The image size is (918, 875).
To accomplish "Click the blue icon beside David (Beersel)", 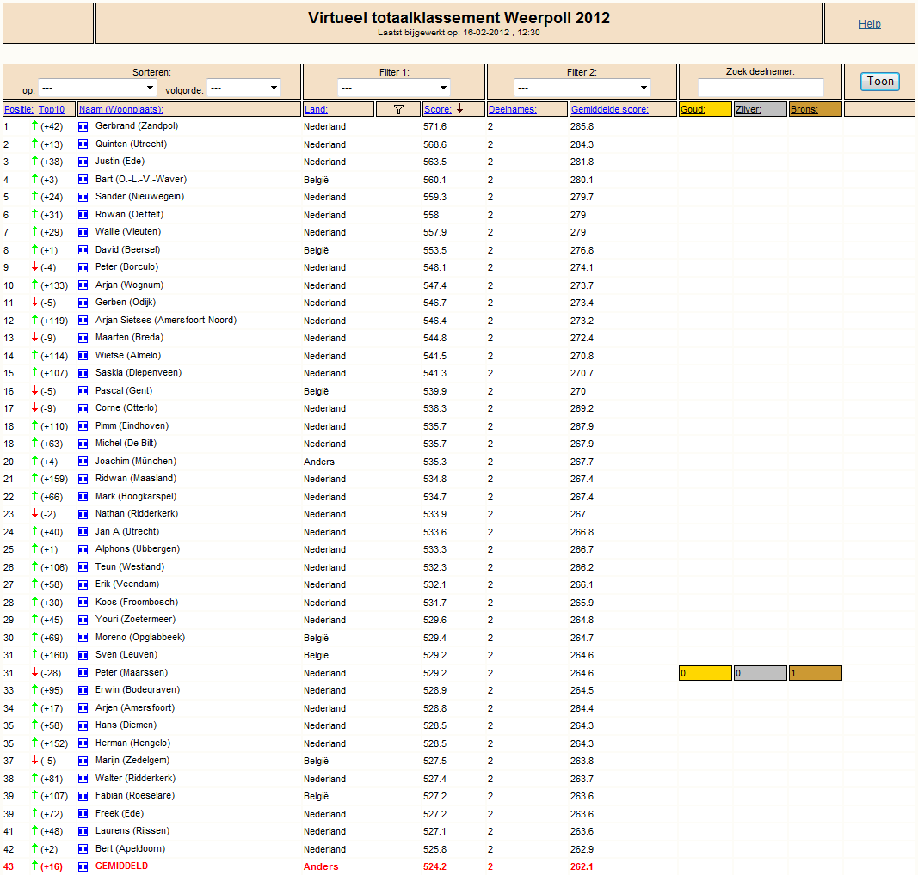I will point(83,250).
